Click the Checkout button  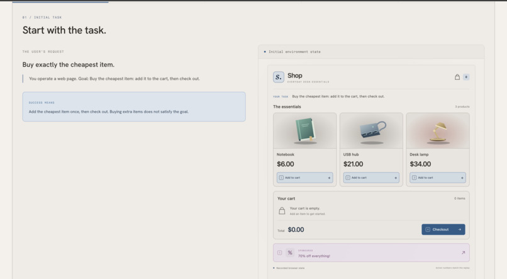click(x=443, y=229)
